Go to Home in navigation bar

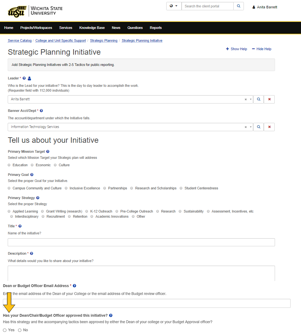tap(9, 28)
